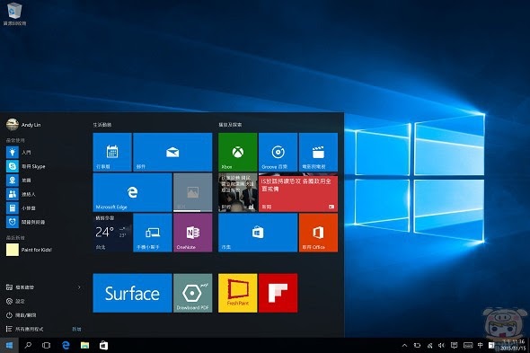The width and height of the screenshot is (530, 353).
Task: Launch the yellow Fresh Paint tile
Action: [x=238, y=293]
